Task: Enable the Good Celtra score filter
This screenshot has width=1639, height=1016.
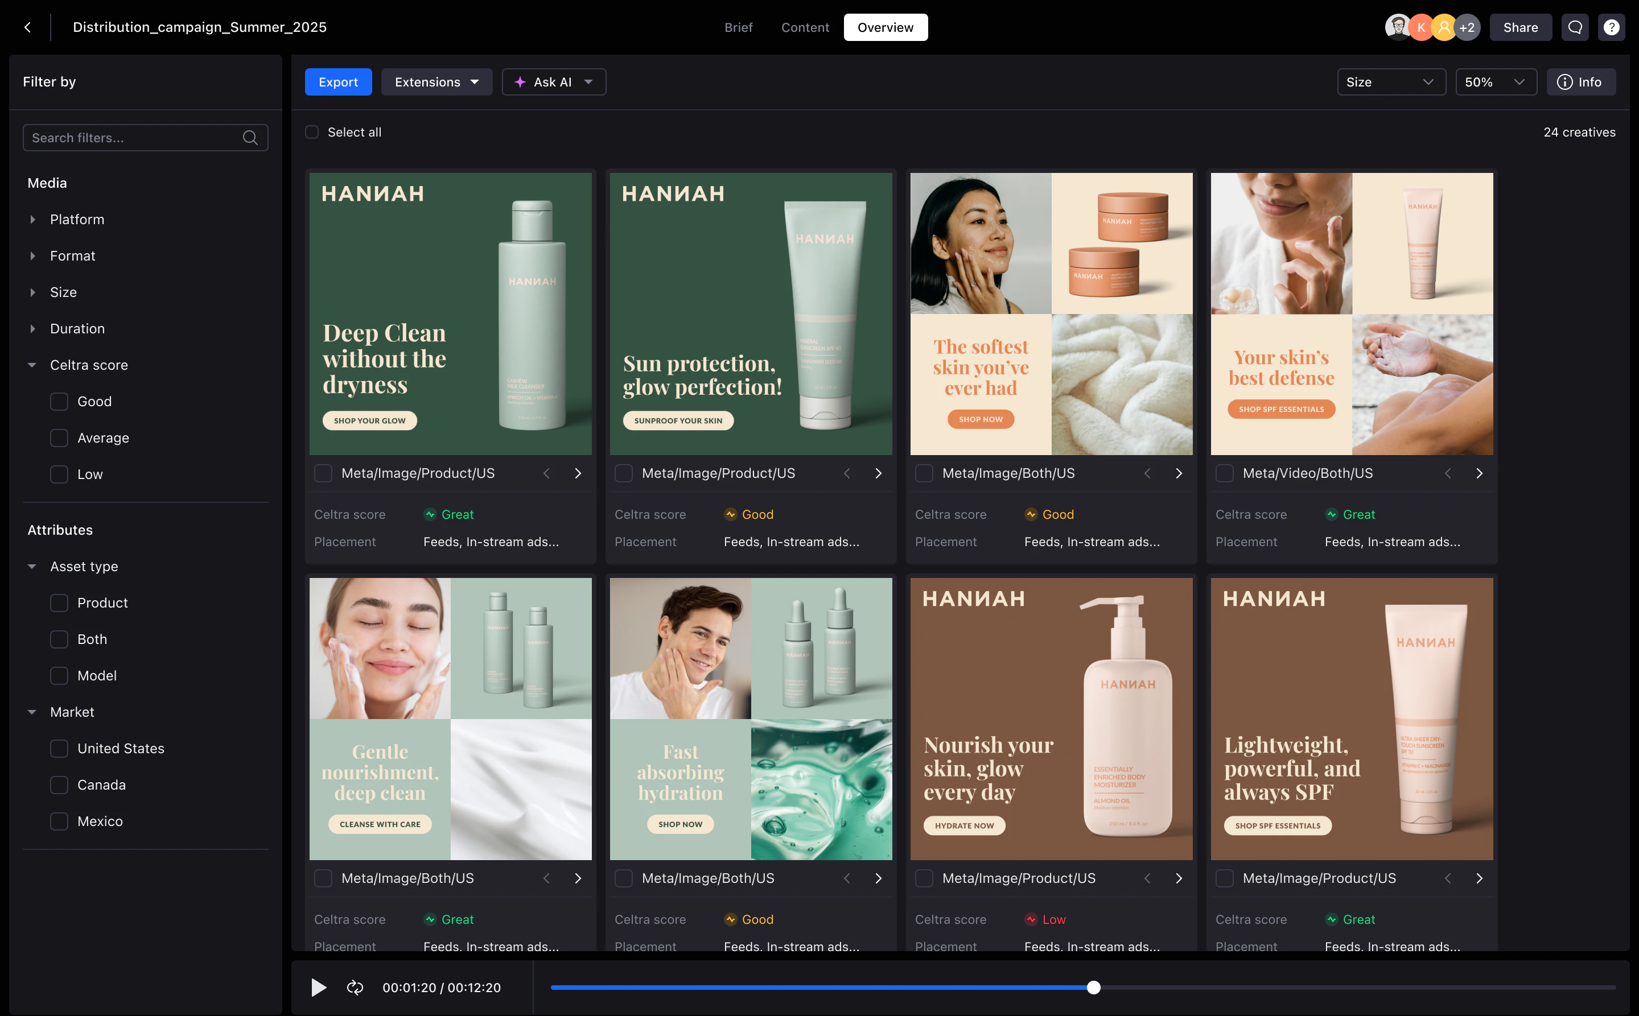Action: [59, 402]
